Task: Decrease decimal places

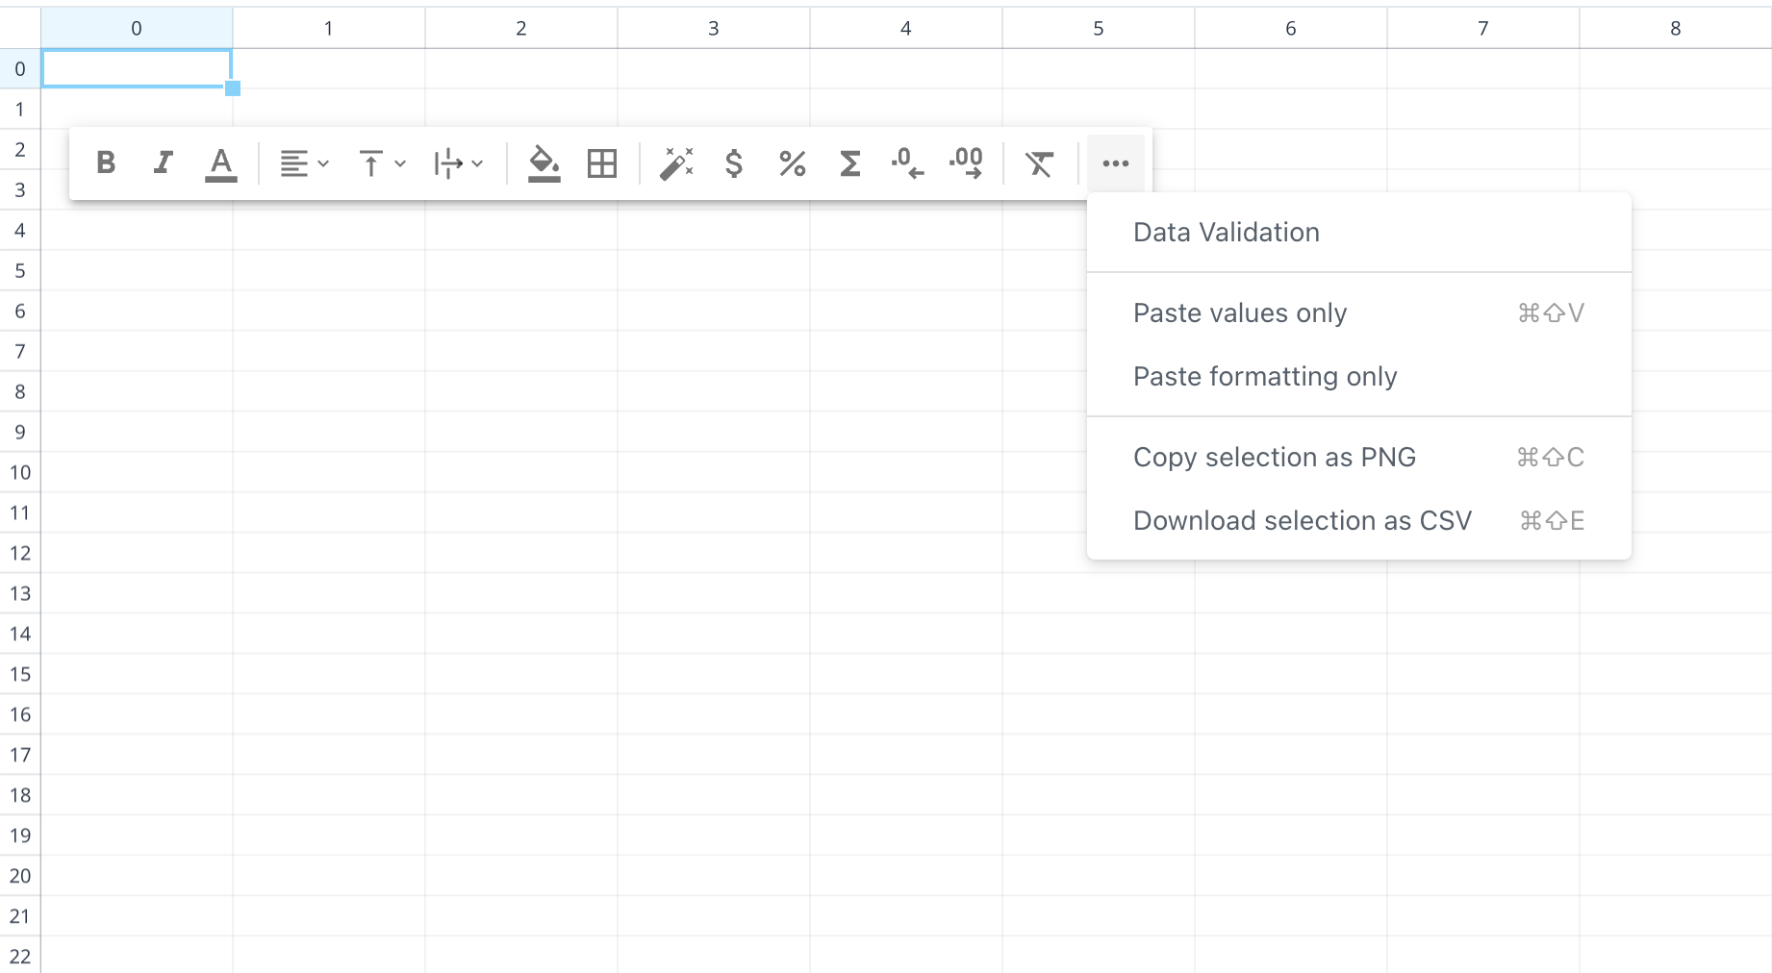Action: [x=907, y=163]
